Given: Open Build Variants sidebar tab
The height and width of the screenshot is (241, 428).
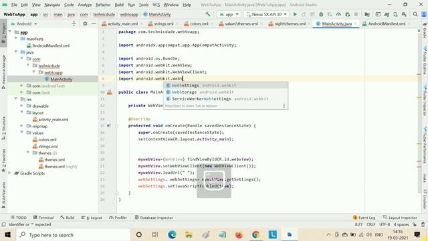Looking at the screenshot, I should 3,195.
